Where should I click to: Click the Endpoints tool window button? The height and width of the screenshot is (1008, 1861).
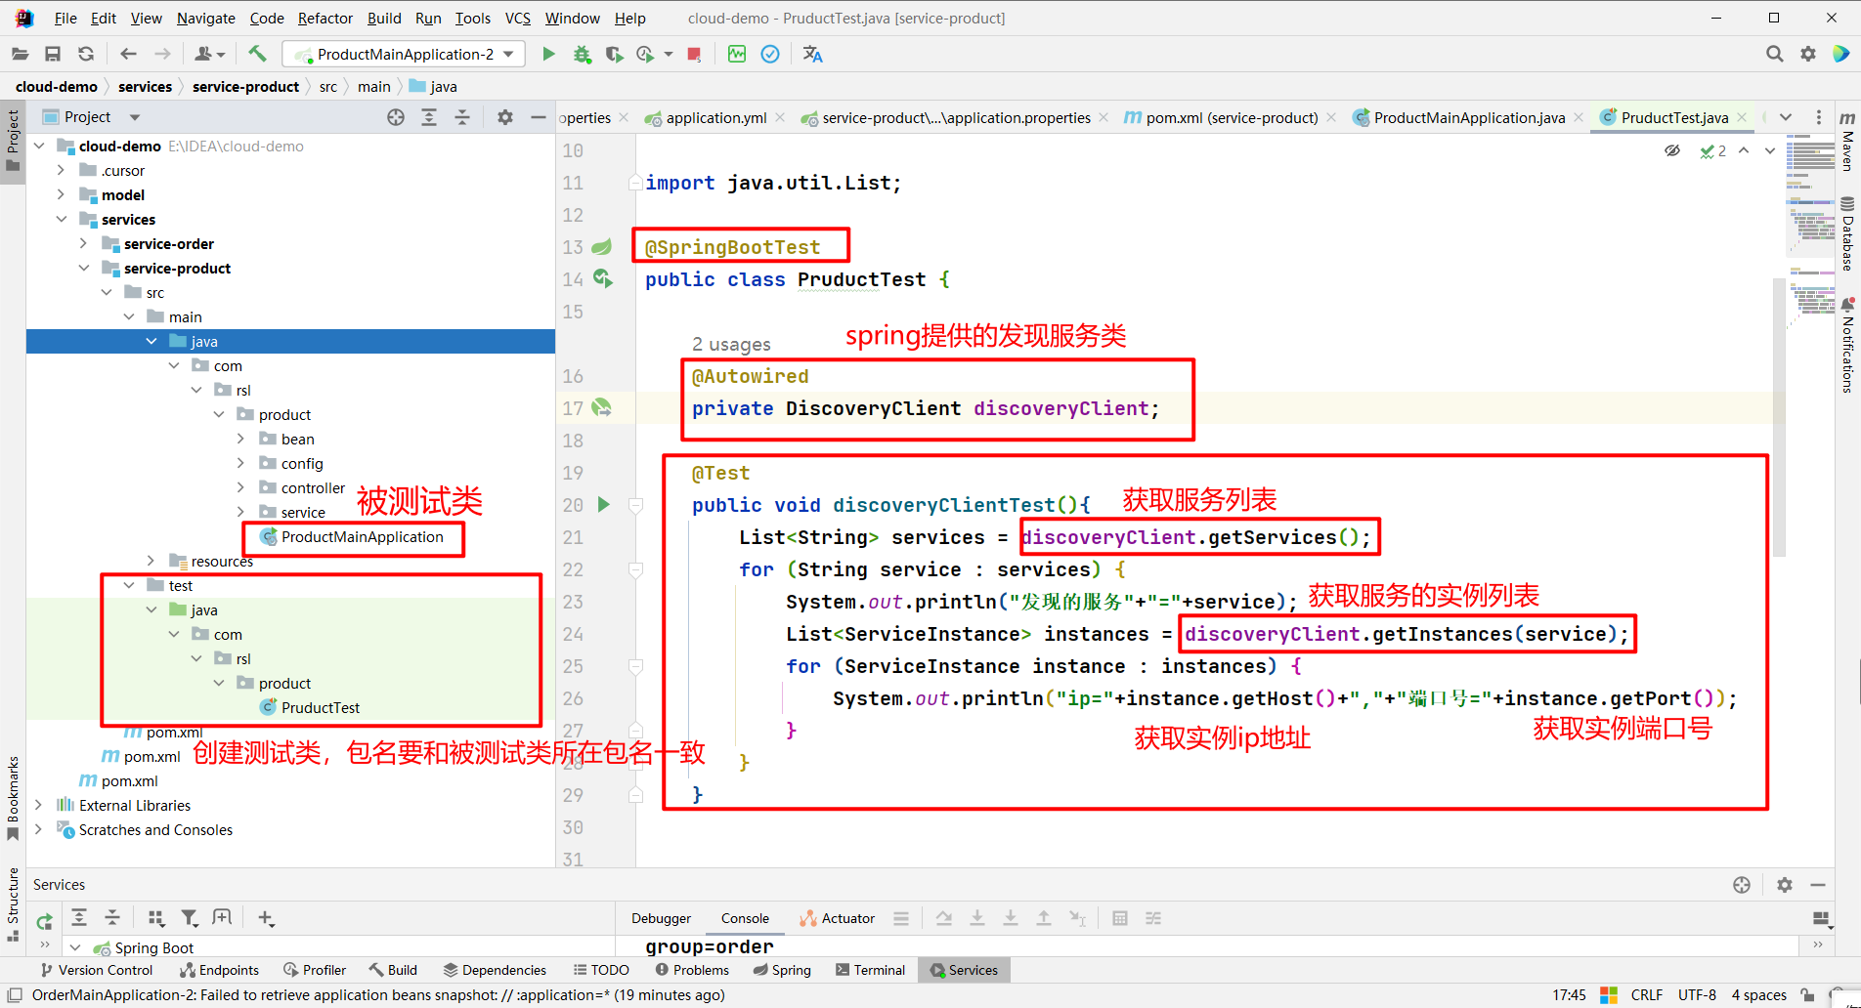219,970
